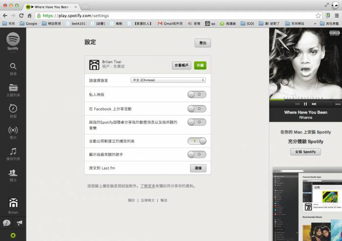Click the Spotify desktop app preview image
Viewport: 342px width, 241px height.
[x=307, y=204]
